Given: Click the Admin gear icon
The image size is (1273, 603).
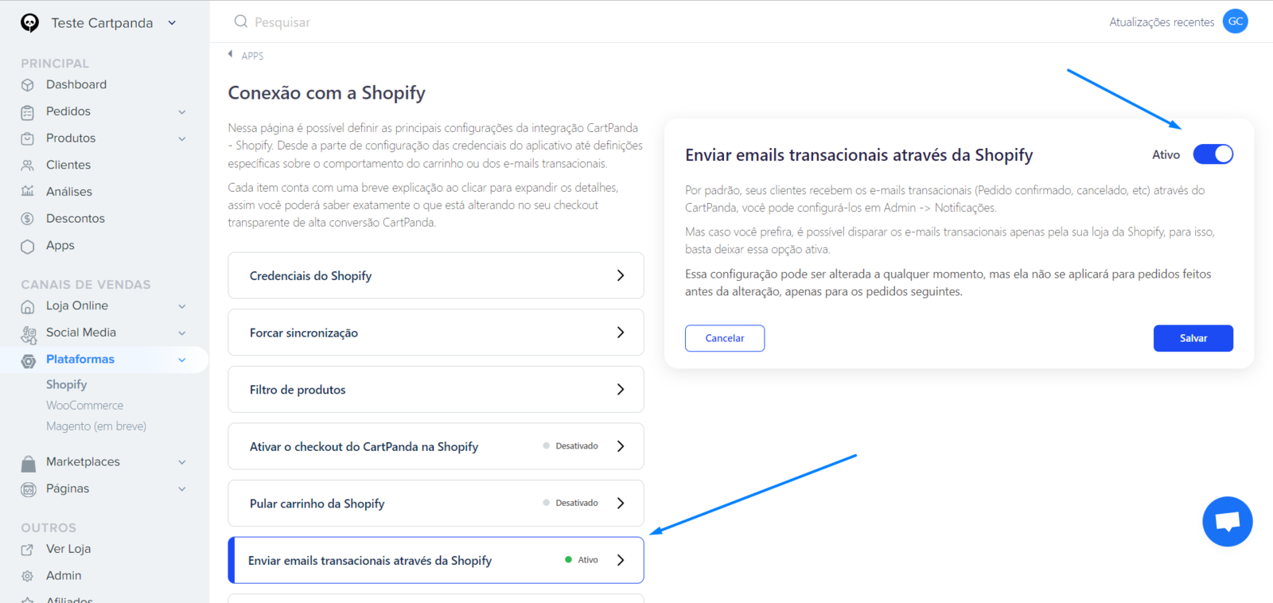Looking at the screenshot, I should pos(28,576).
